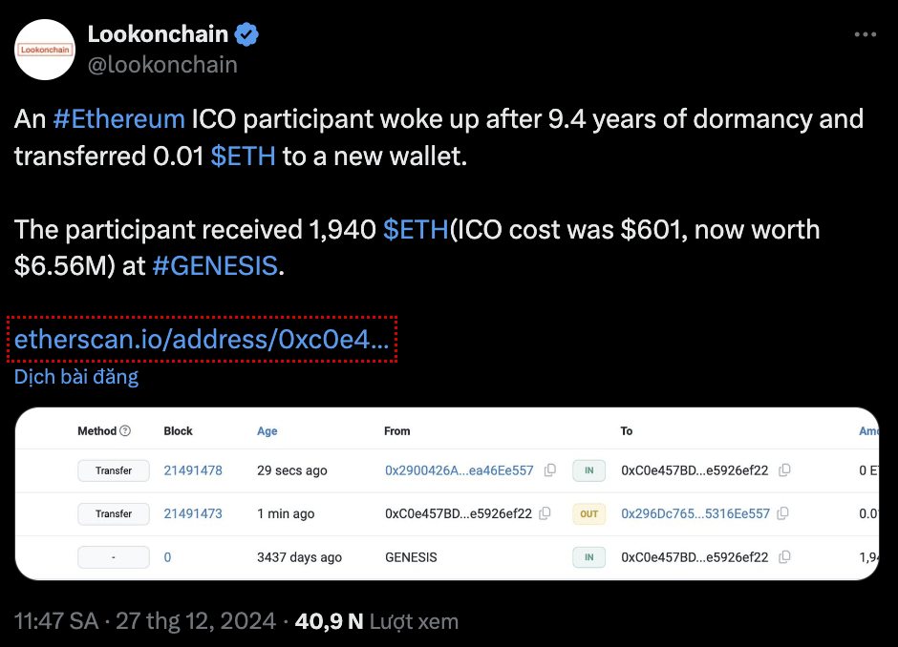Open the #GENESIS hashtag

coord(215,266)
